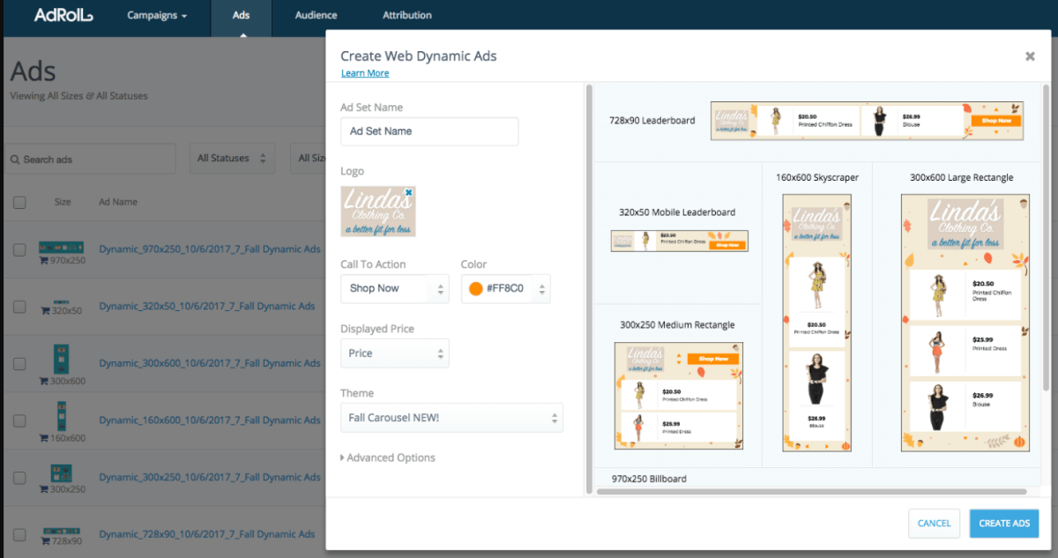The width and height of the screenshot is (1058, 558).
Task: Click the search magnifier icon in Ads page
Action: tap(15, 160)
